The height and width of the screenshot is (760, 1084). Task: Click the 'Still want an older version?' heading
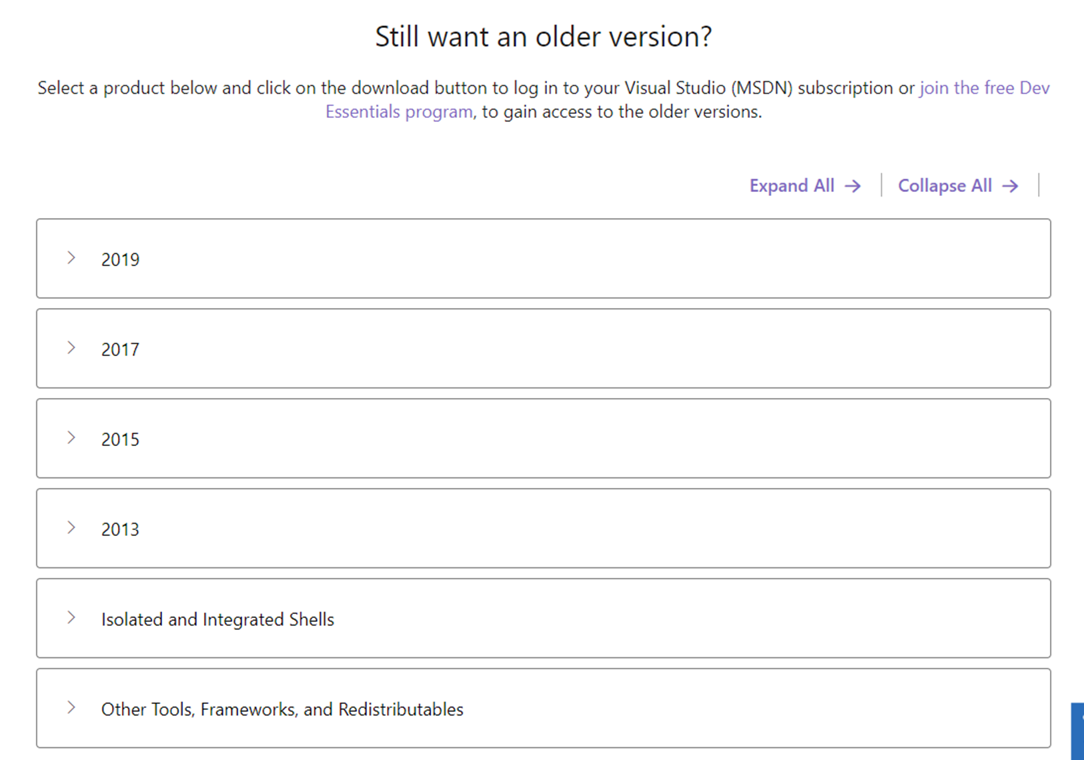click(x=543, y=37)
